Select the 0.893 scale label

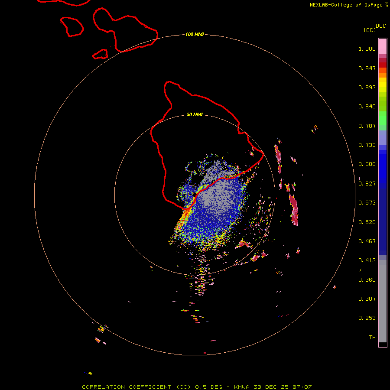pyautogui.click(x=367, y=87)
